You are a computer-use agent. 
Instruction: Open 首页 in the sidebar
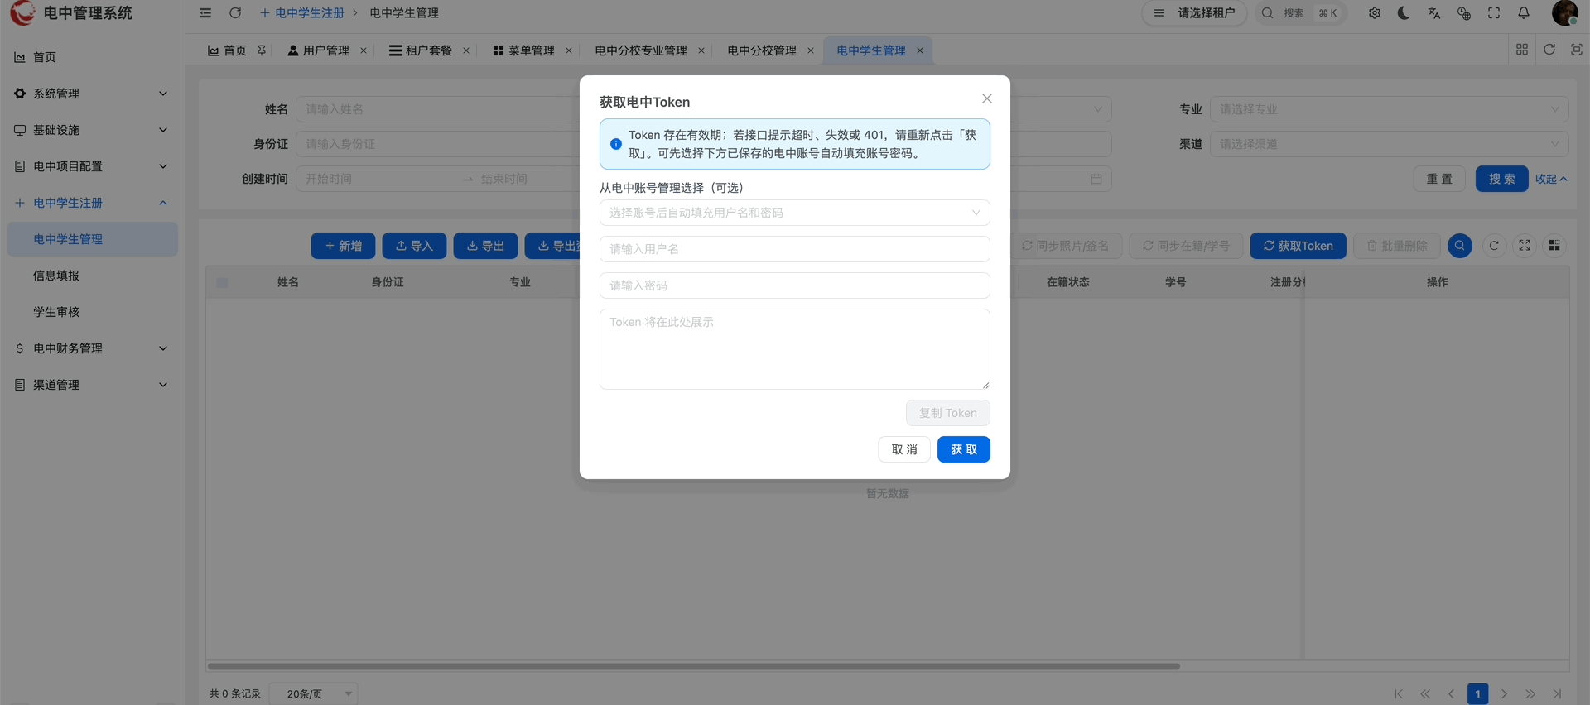92,57
